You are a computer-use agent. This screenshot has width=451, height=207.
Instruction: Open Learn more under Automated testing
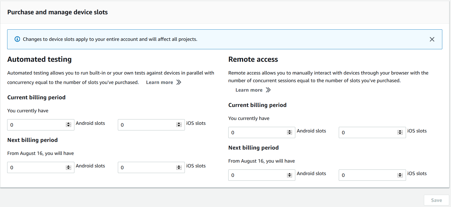tap(159, 82)
